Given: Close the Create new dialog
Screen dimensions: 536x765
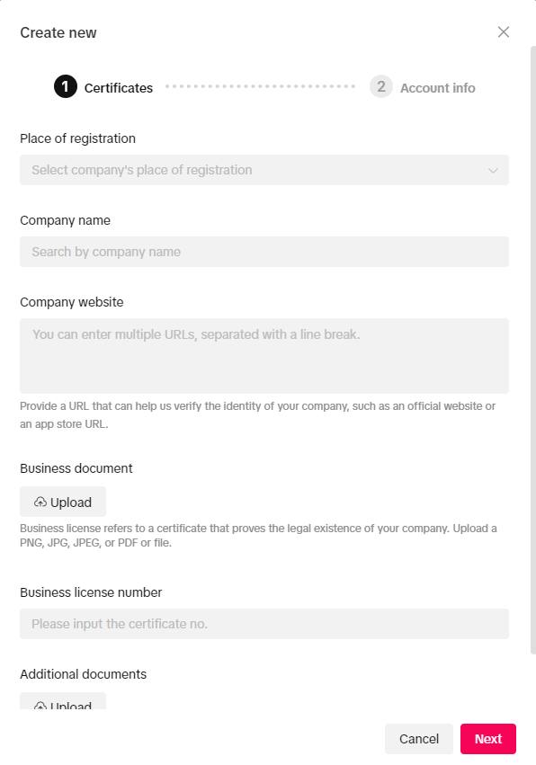Looking at the screenshot, I should point(504,32).
